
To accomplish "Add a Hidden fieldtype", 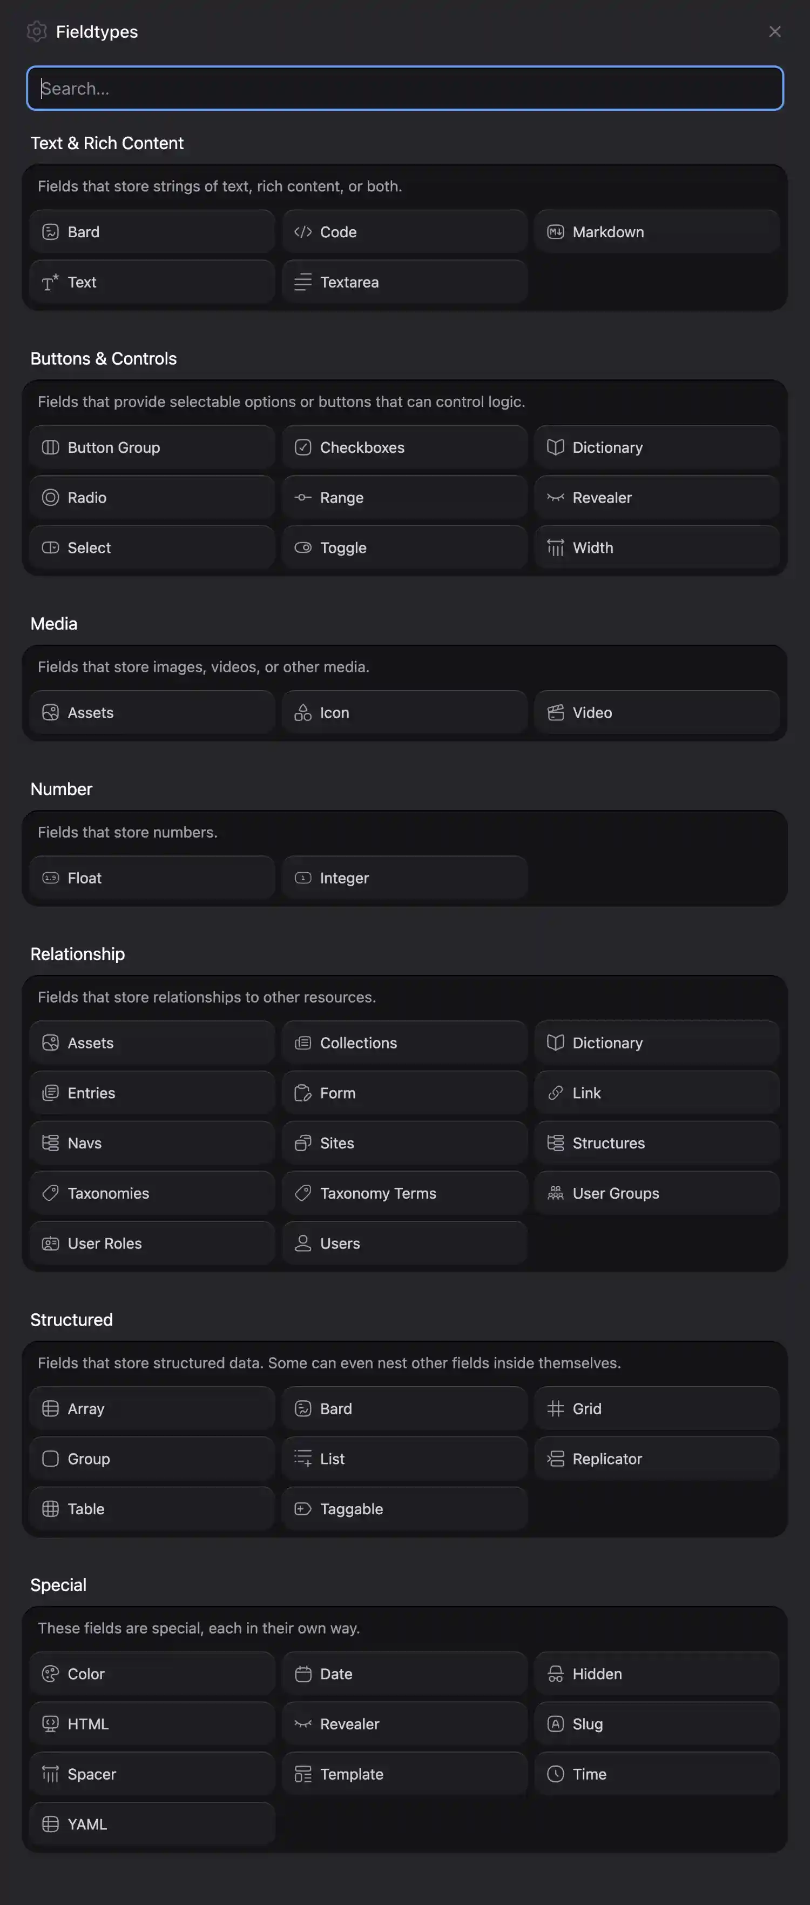I will coord(657,1674).
